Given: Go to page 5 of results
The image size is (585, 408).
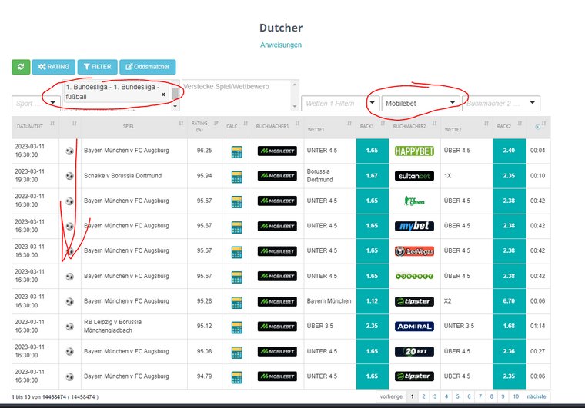Looking at the screenshot, I should [x=457, y=396].
